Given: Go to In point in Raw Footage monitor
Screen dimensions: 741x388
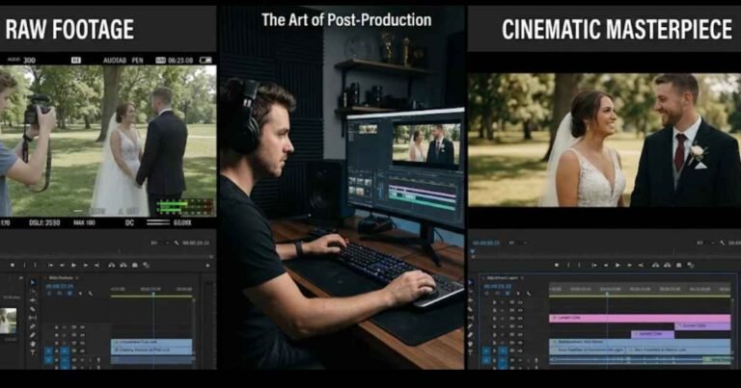Looking at the screenshot, I should [50, 266].
